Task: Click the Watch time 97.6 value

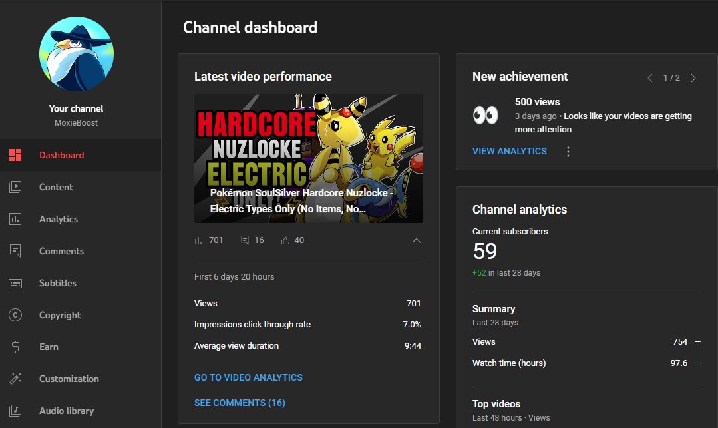Action: (x=679, y=363)
